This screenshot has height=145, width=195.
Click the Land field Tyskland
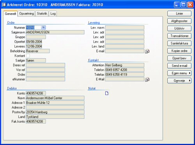click(55, 116)
